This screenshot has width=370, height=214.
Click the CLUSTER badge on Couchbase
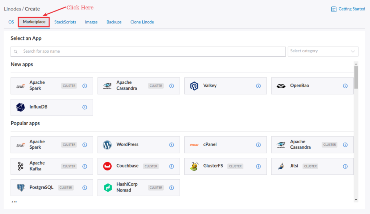click(151, 166)
